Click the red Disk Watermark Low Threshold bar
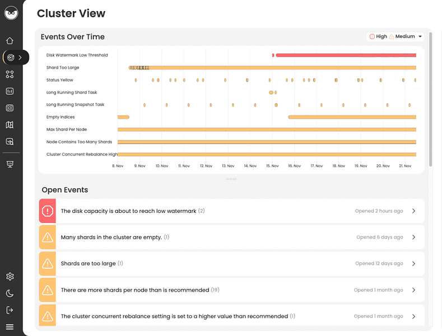The width and height of the screenshot is (442, 336). [346, 55]
